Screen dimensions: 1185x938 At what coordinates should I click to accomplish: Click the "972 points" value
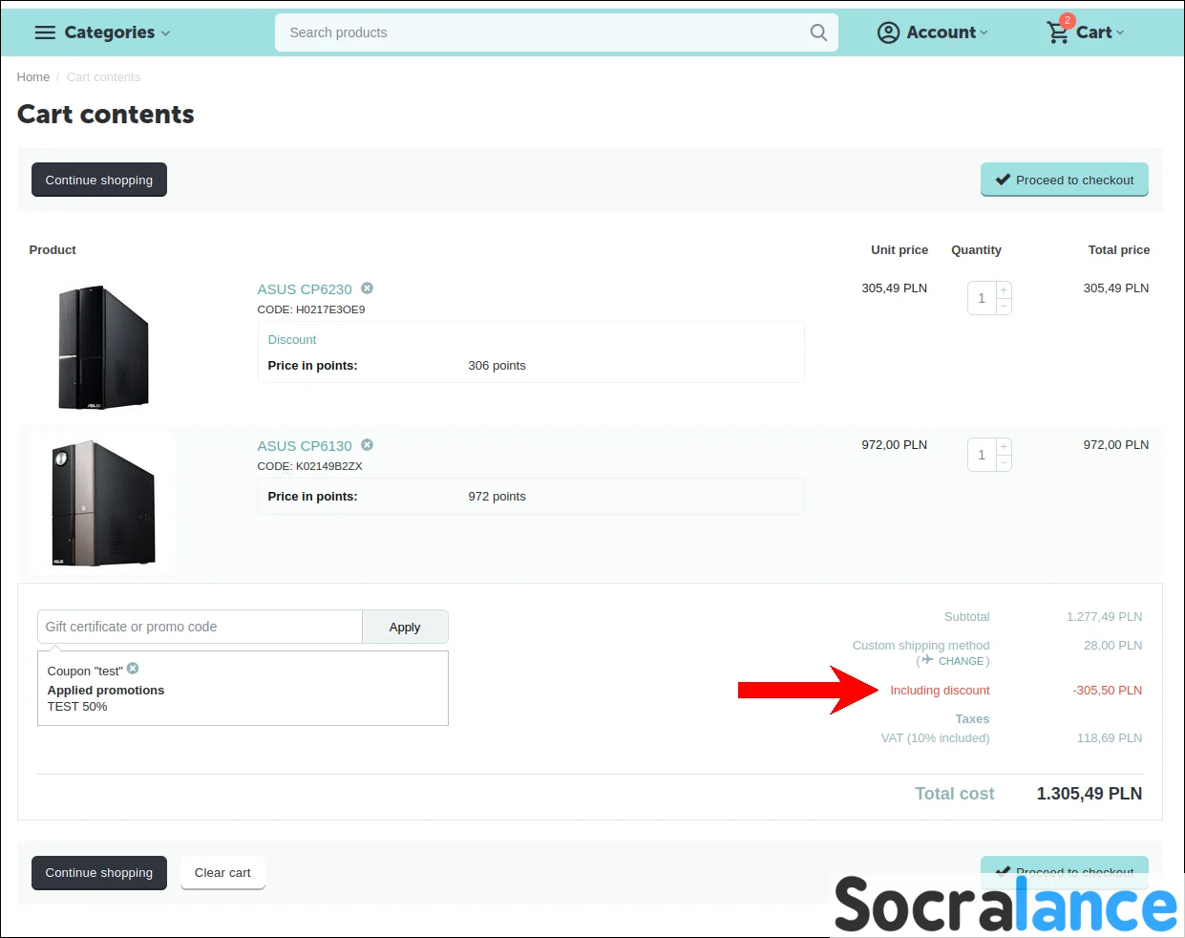coord(497,497)
